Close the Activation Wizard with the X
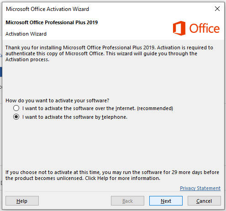 tap(217, 9)
